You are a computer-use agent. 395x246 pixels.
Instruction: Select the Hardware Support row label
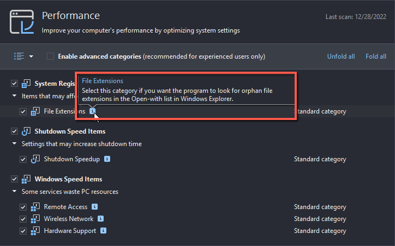(x=70, y=231)
